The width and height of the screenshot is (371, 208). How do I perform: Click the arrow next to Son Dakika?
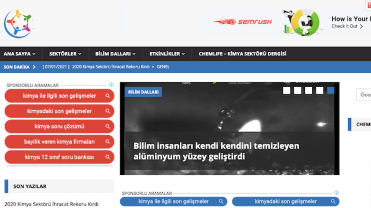[34, 67]
